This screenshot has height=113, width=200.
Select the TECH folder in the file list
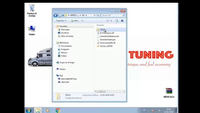click(x=111, y=30)
